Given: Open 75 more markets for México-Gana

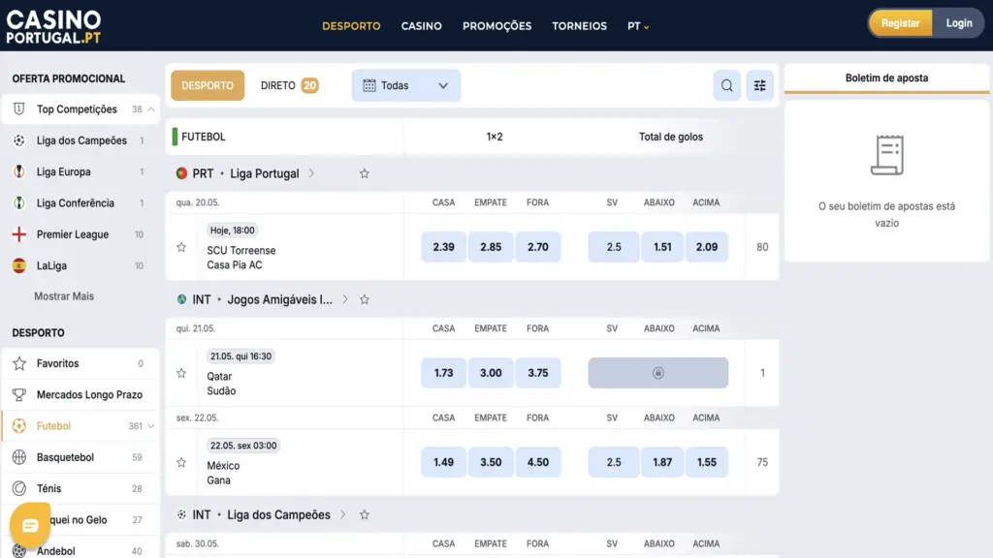Looking at the screenshot, I should click(x=762, y=462).
